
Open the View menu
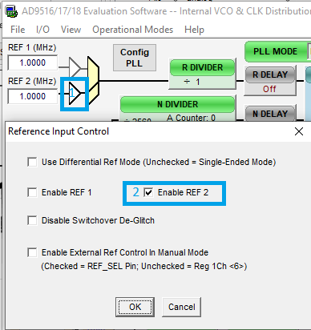point(71,30)
